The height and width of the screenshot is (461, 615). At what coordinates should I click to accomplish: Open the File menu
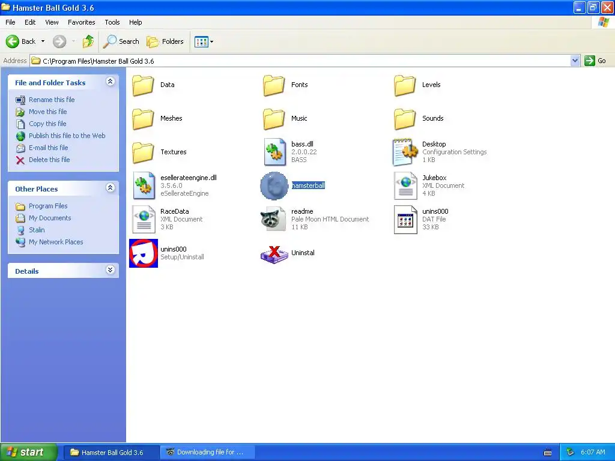click(x=10, y=22)
